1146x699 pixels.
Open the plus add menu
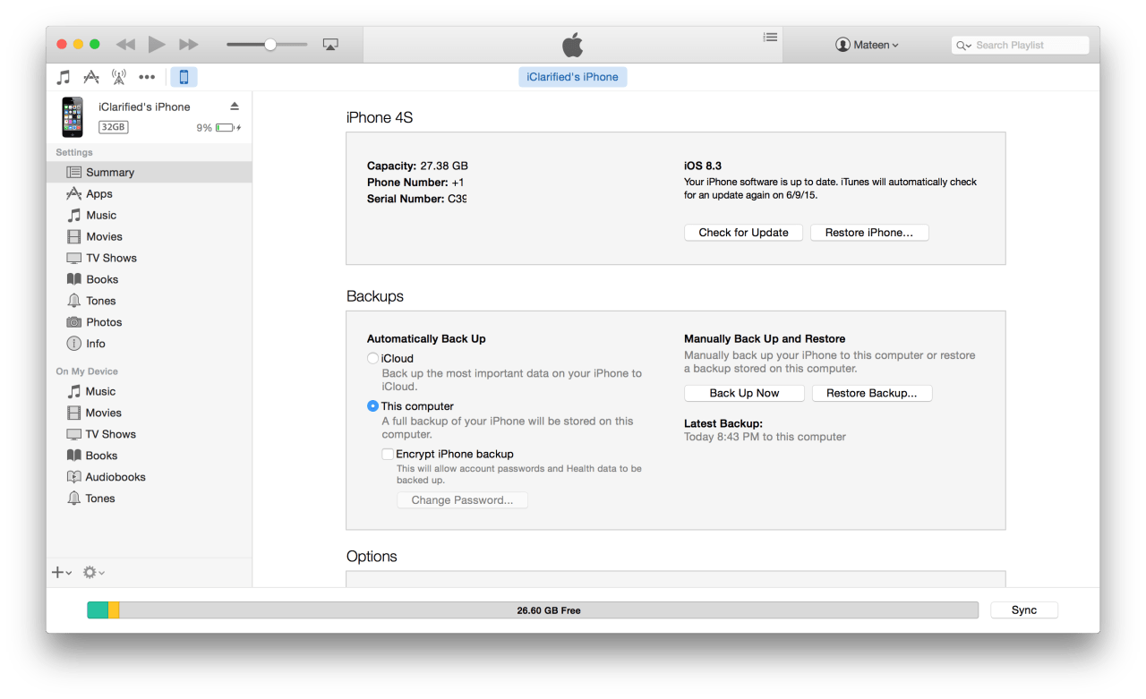[61, 573]
